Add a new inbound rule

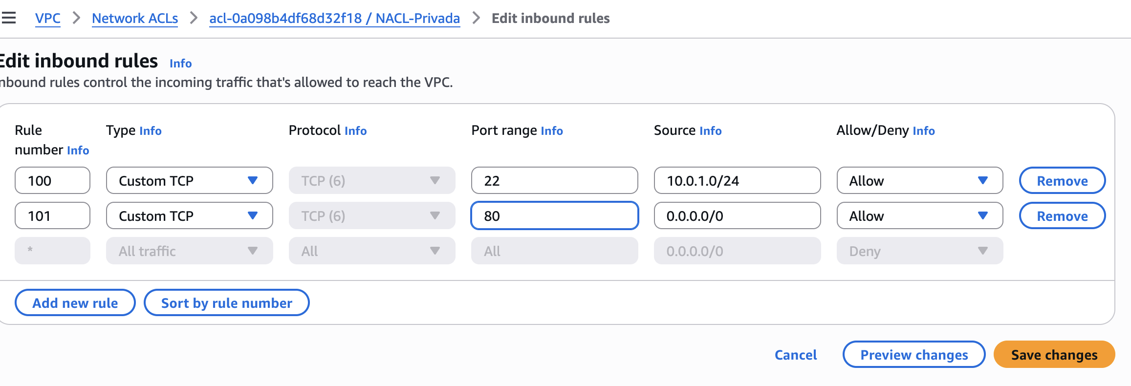pyautogui.click(x=75, y=303)
